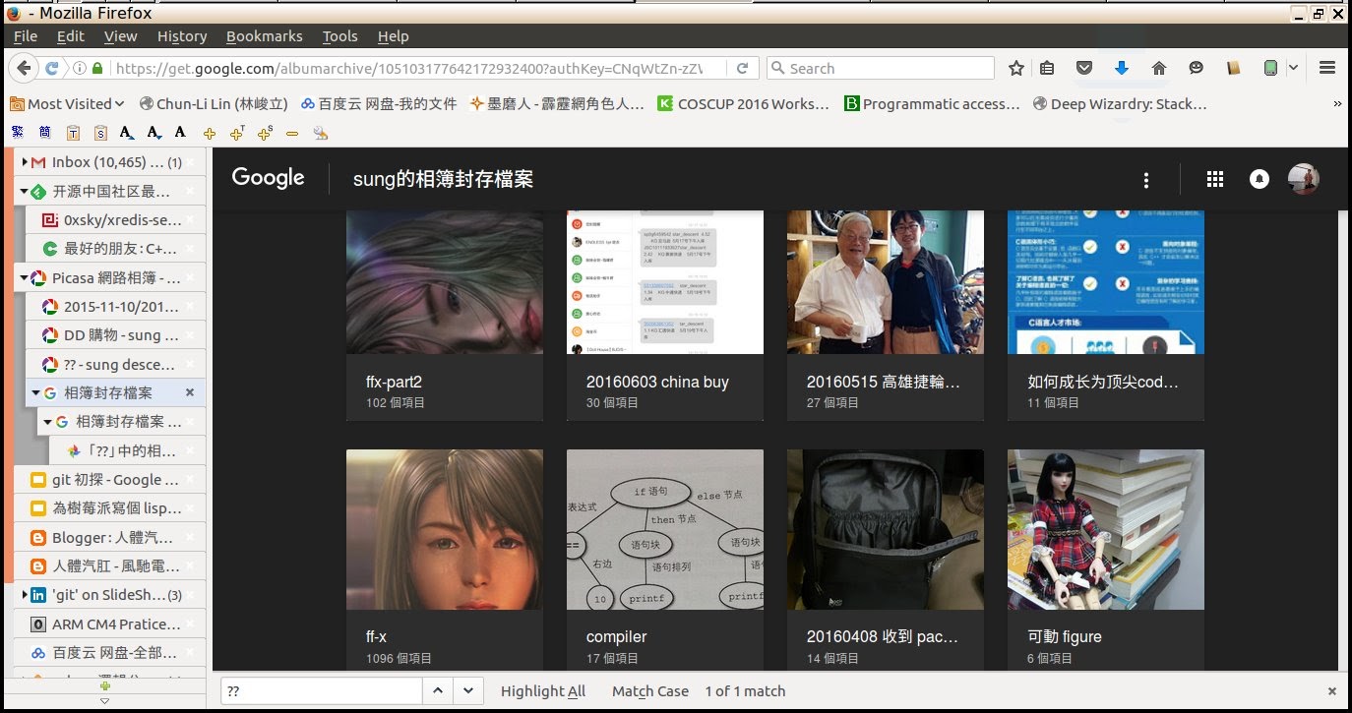Reload the page using the blue refresh icon

coord(52,69)
